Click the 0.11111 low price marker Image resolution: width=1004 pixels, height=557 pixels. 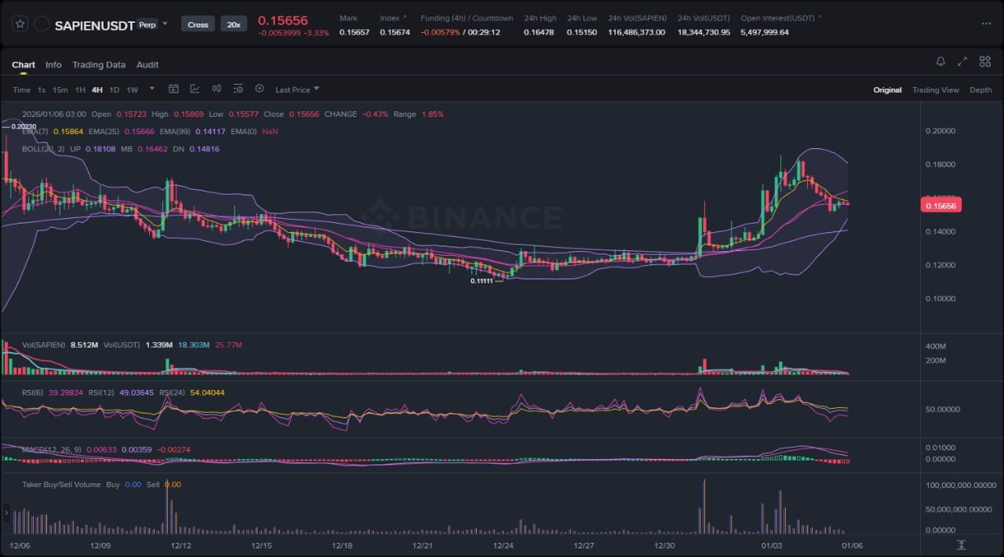[482, 281]
